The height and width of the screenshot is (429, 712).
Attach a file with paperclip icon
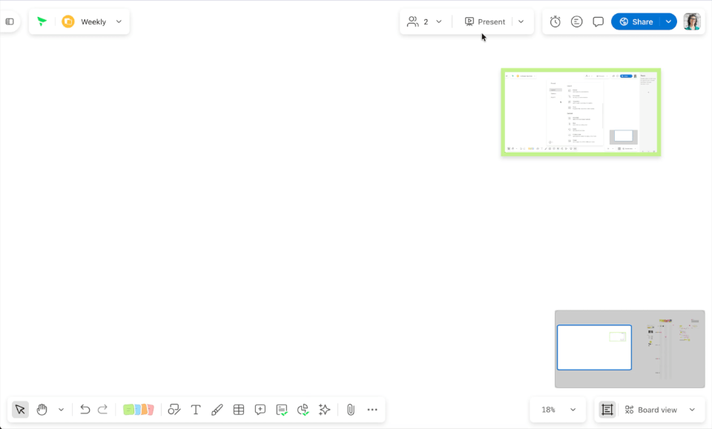[351, 410]
